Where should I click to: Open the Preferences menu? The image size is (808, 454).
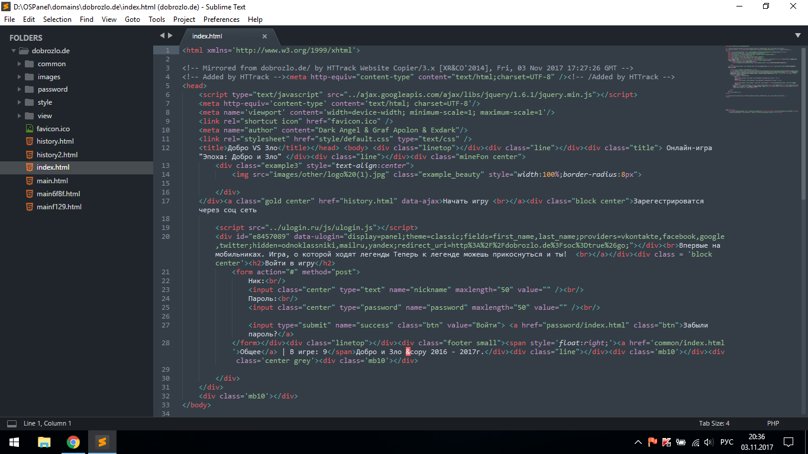(222, 20)
